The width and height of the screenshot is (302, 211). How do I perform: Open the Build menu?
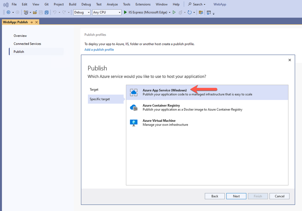[73, 4]
